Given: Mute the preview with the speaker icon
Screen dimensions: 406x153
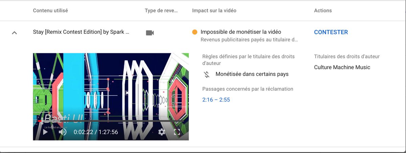Looking at the screenshot, I should tap(63, 132).
